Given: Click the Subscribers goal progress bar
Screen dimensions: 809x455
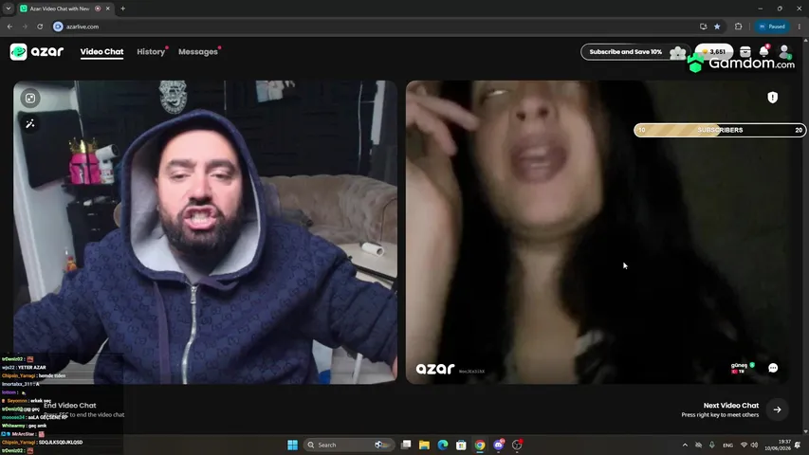Looking at the screenshot, I should pos(720,130).
